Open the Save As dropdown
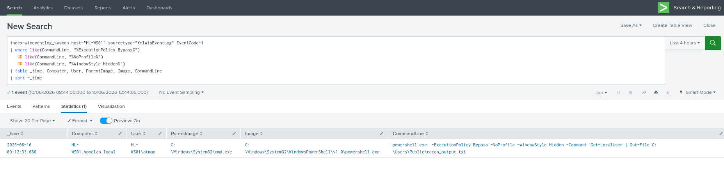Viewport: 724px width, 190px height. (631, 25)
